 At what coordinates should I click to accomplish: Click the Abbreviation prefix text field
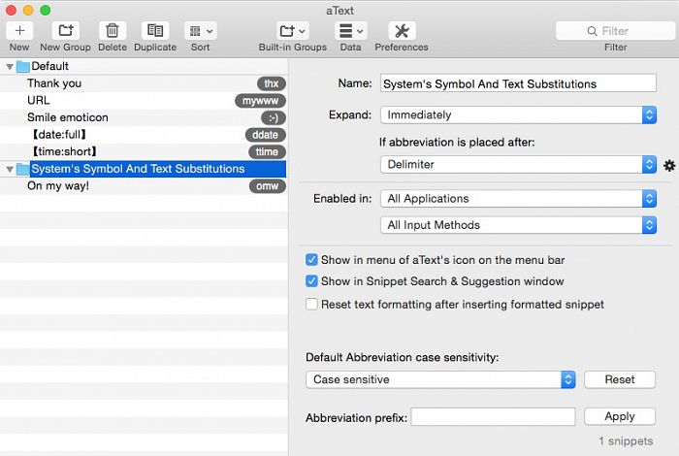pos(493,417)
